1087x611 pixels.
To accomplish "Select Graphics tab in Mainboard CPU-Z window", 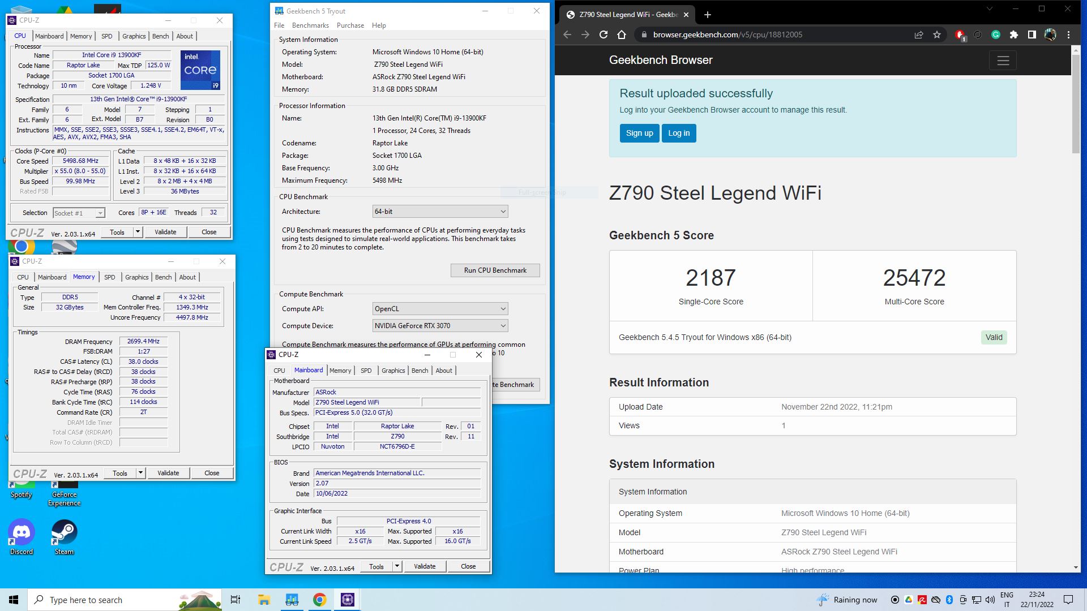I will point(393,371).
